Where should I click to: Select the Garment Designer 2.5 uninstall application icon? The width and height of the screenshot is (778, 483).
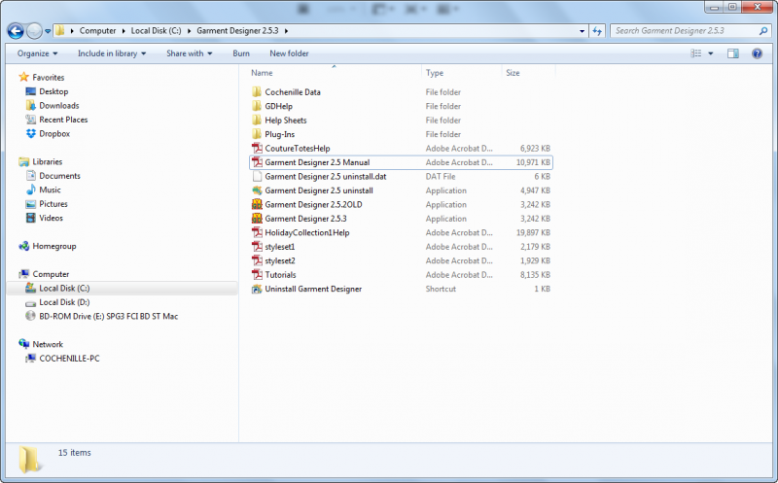[x=257, y=190]
